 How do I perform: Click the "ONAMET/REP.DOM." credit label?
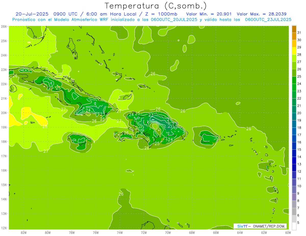click(x=269, y=226)
